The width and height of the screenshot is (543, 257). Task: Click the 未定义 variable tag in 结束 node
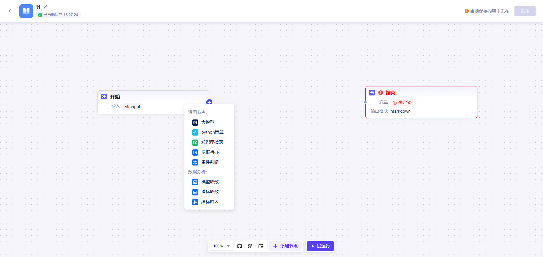[x=402, y=103]
